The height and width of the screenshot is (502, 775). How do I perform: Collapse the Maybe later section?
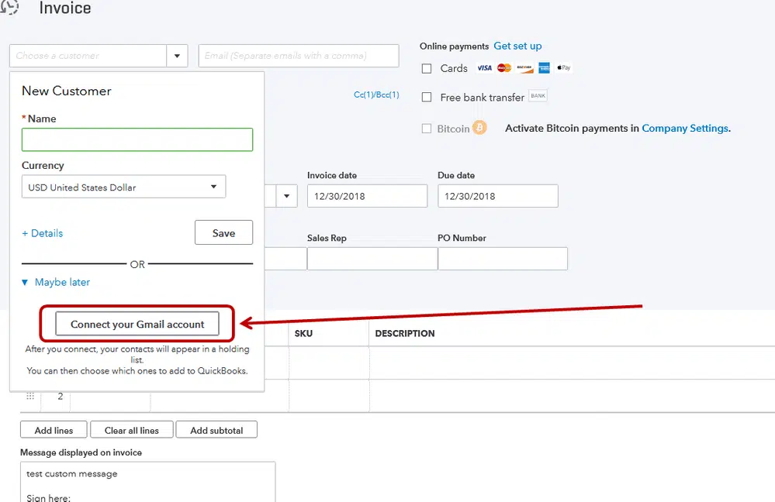coord(56,282)
